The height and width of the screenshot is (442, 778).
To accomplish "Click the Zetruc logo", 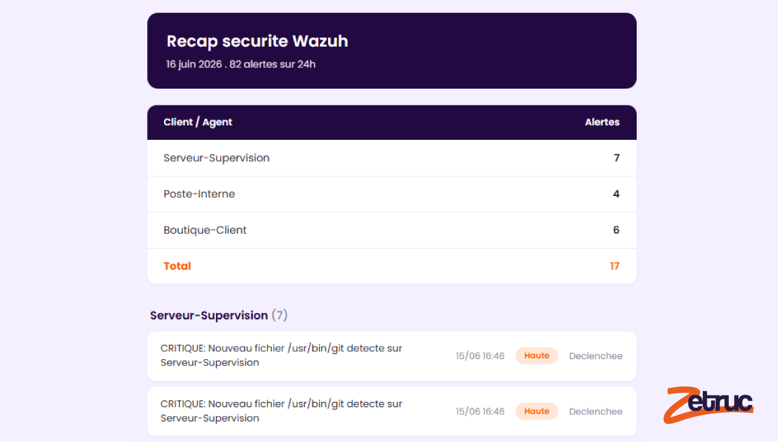I will pyautogui.click(x=709, y=405).
